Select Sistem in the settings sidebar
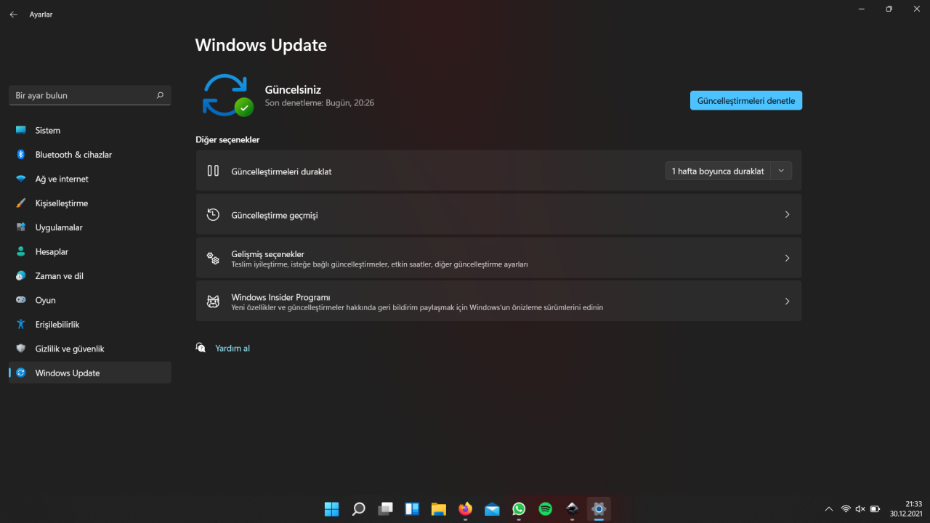930x523 pixels. [x=90, y=131]
